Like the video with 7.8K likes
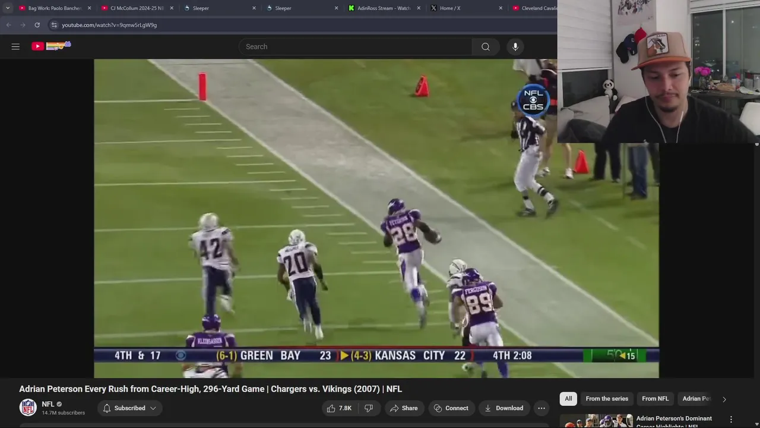 [339, 408]
